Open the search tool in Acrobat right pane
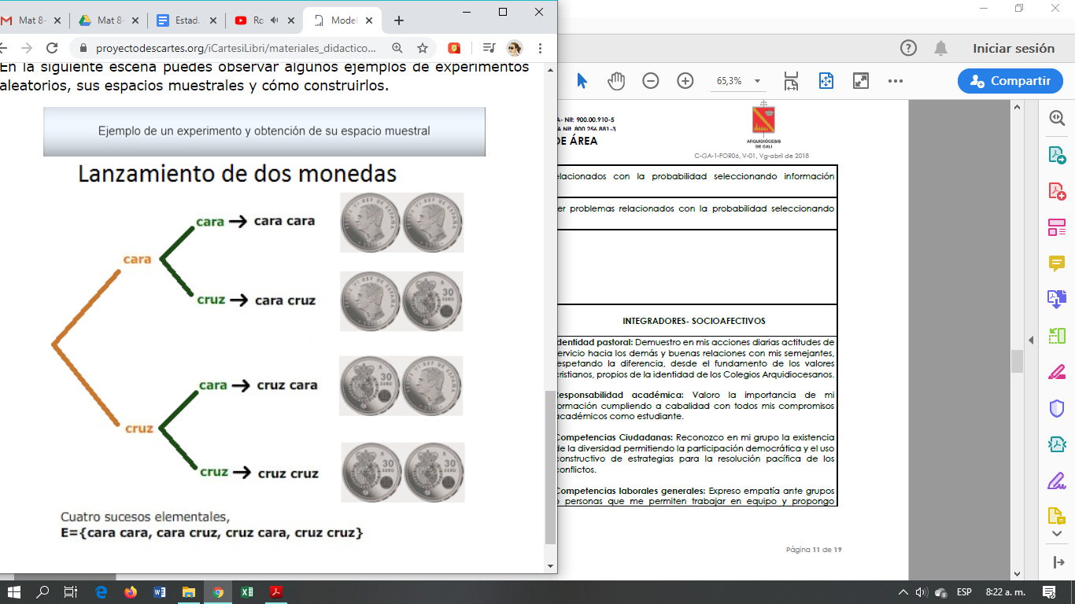1075x604 pixels. 1057,119
